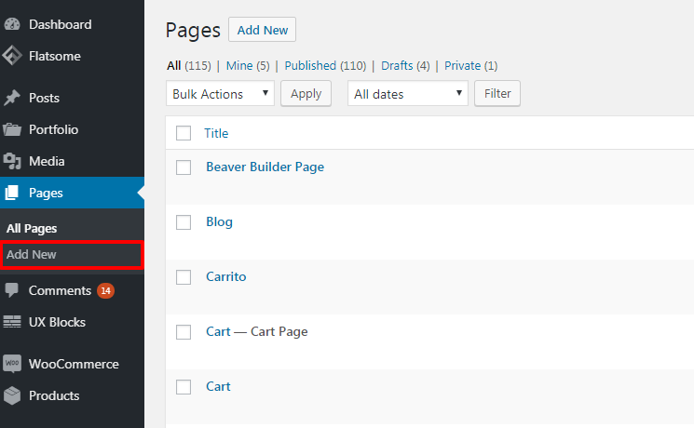Expand the Bulk Actions dropdown
Image resolution: width=694 pixels, height=428 pixels.
tap(220, 94)
